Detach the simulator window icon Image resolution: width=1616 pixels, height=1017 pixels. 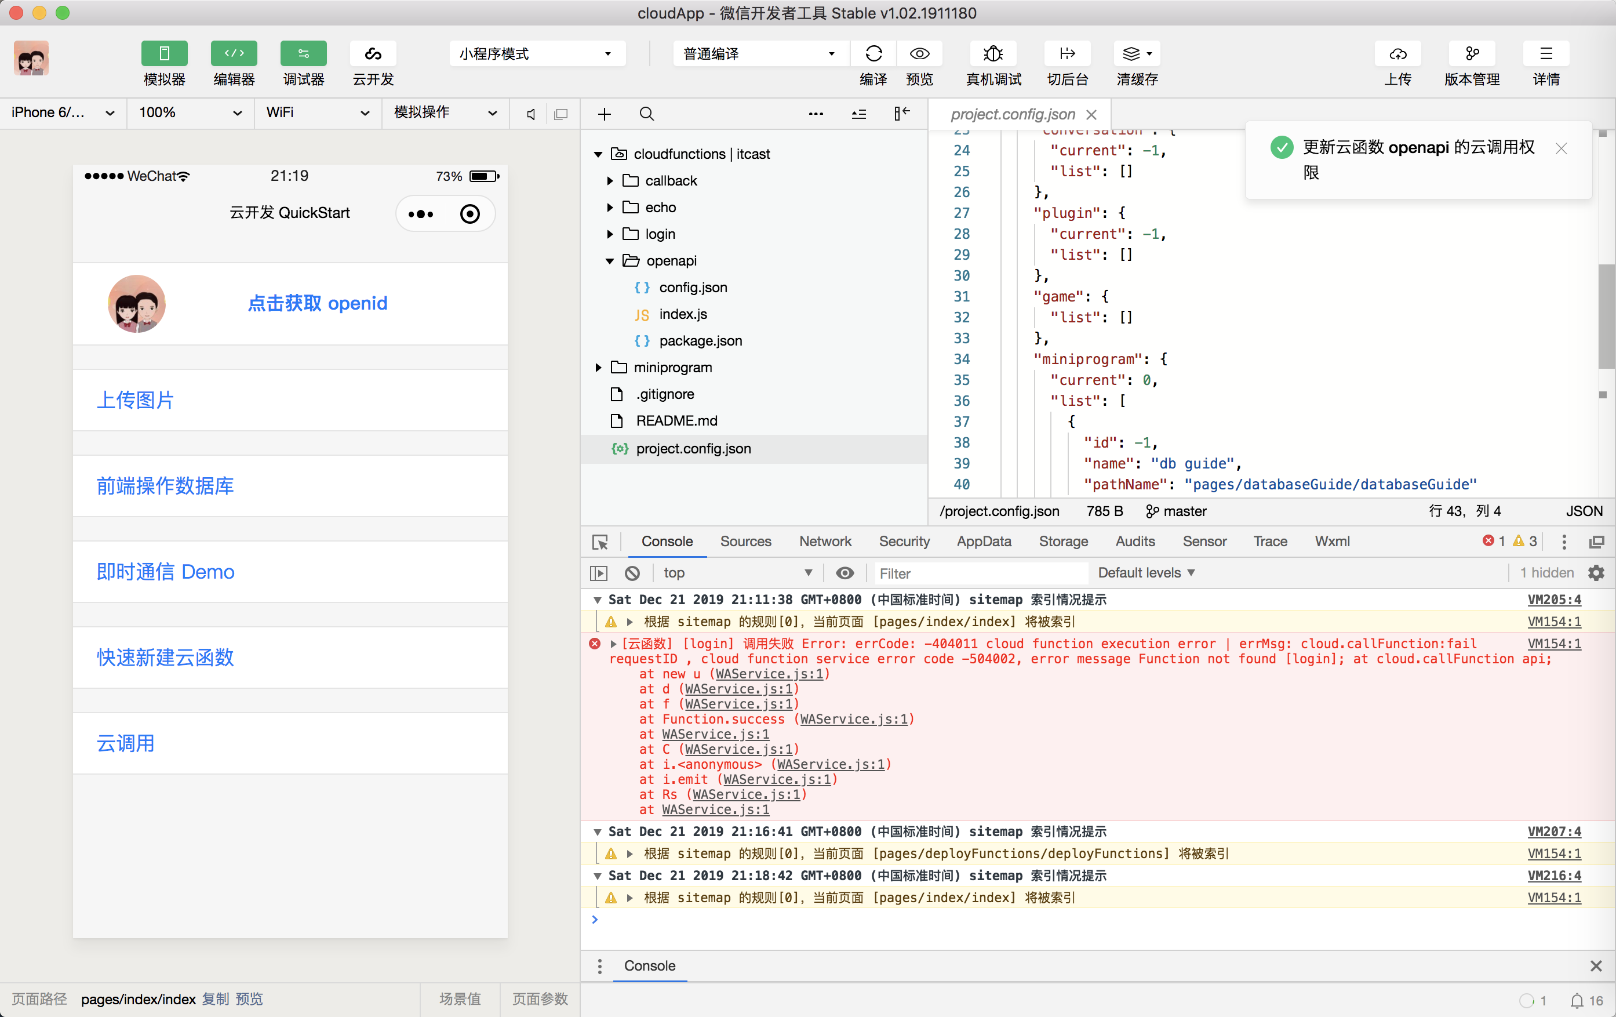pos(560,114)
